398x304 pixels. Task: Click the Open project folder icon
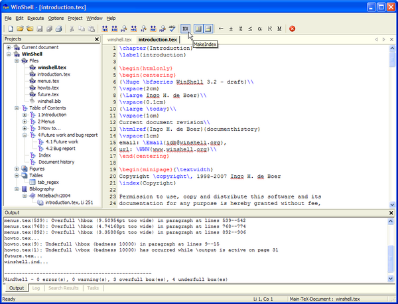[x=30, y=29]
